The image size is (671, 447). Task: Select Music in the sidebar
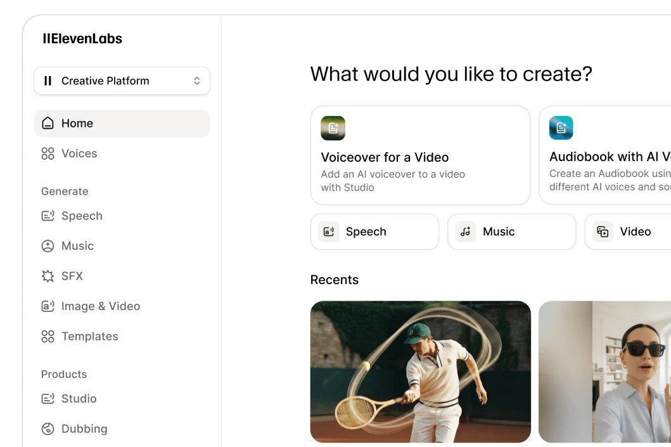(x=122, y=246)
